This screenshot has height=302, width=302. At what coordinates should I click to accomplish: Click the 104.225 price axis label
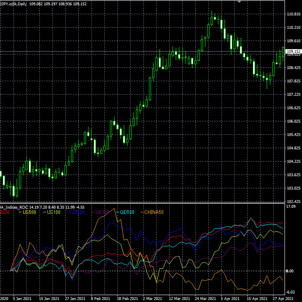tap(293, 162)
